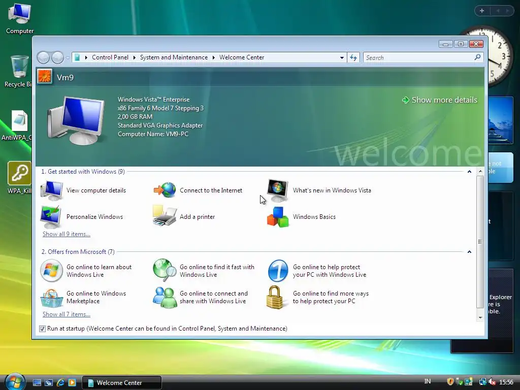Open the Windows Start orb
The width and height of the screenshot is (520, 390).
pos(15,381)
